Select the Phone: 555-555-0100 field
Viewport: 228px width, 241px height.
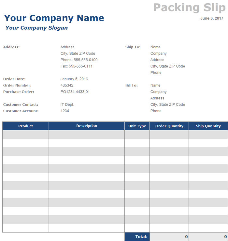pyautogui.click(x=79, y=60)
